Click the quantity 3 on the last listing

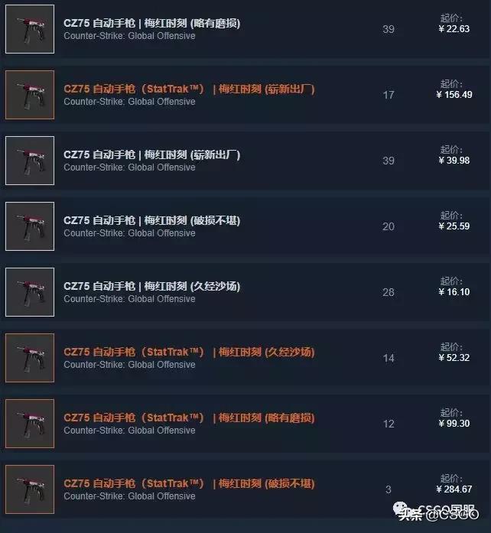pyautogui.click(x=389, y=489)
